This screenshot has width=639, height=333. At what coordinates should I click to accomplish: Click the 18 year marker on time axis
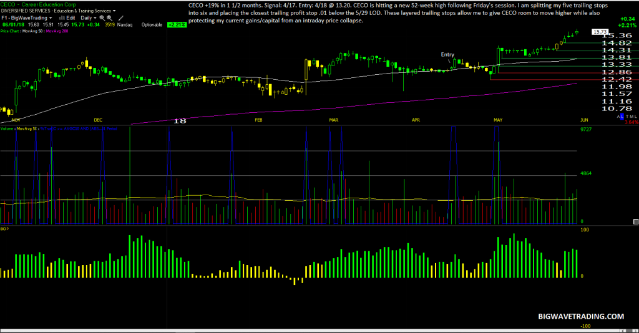(180, 121)
